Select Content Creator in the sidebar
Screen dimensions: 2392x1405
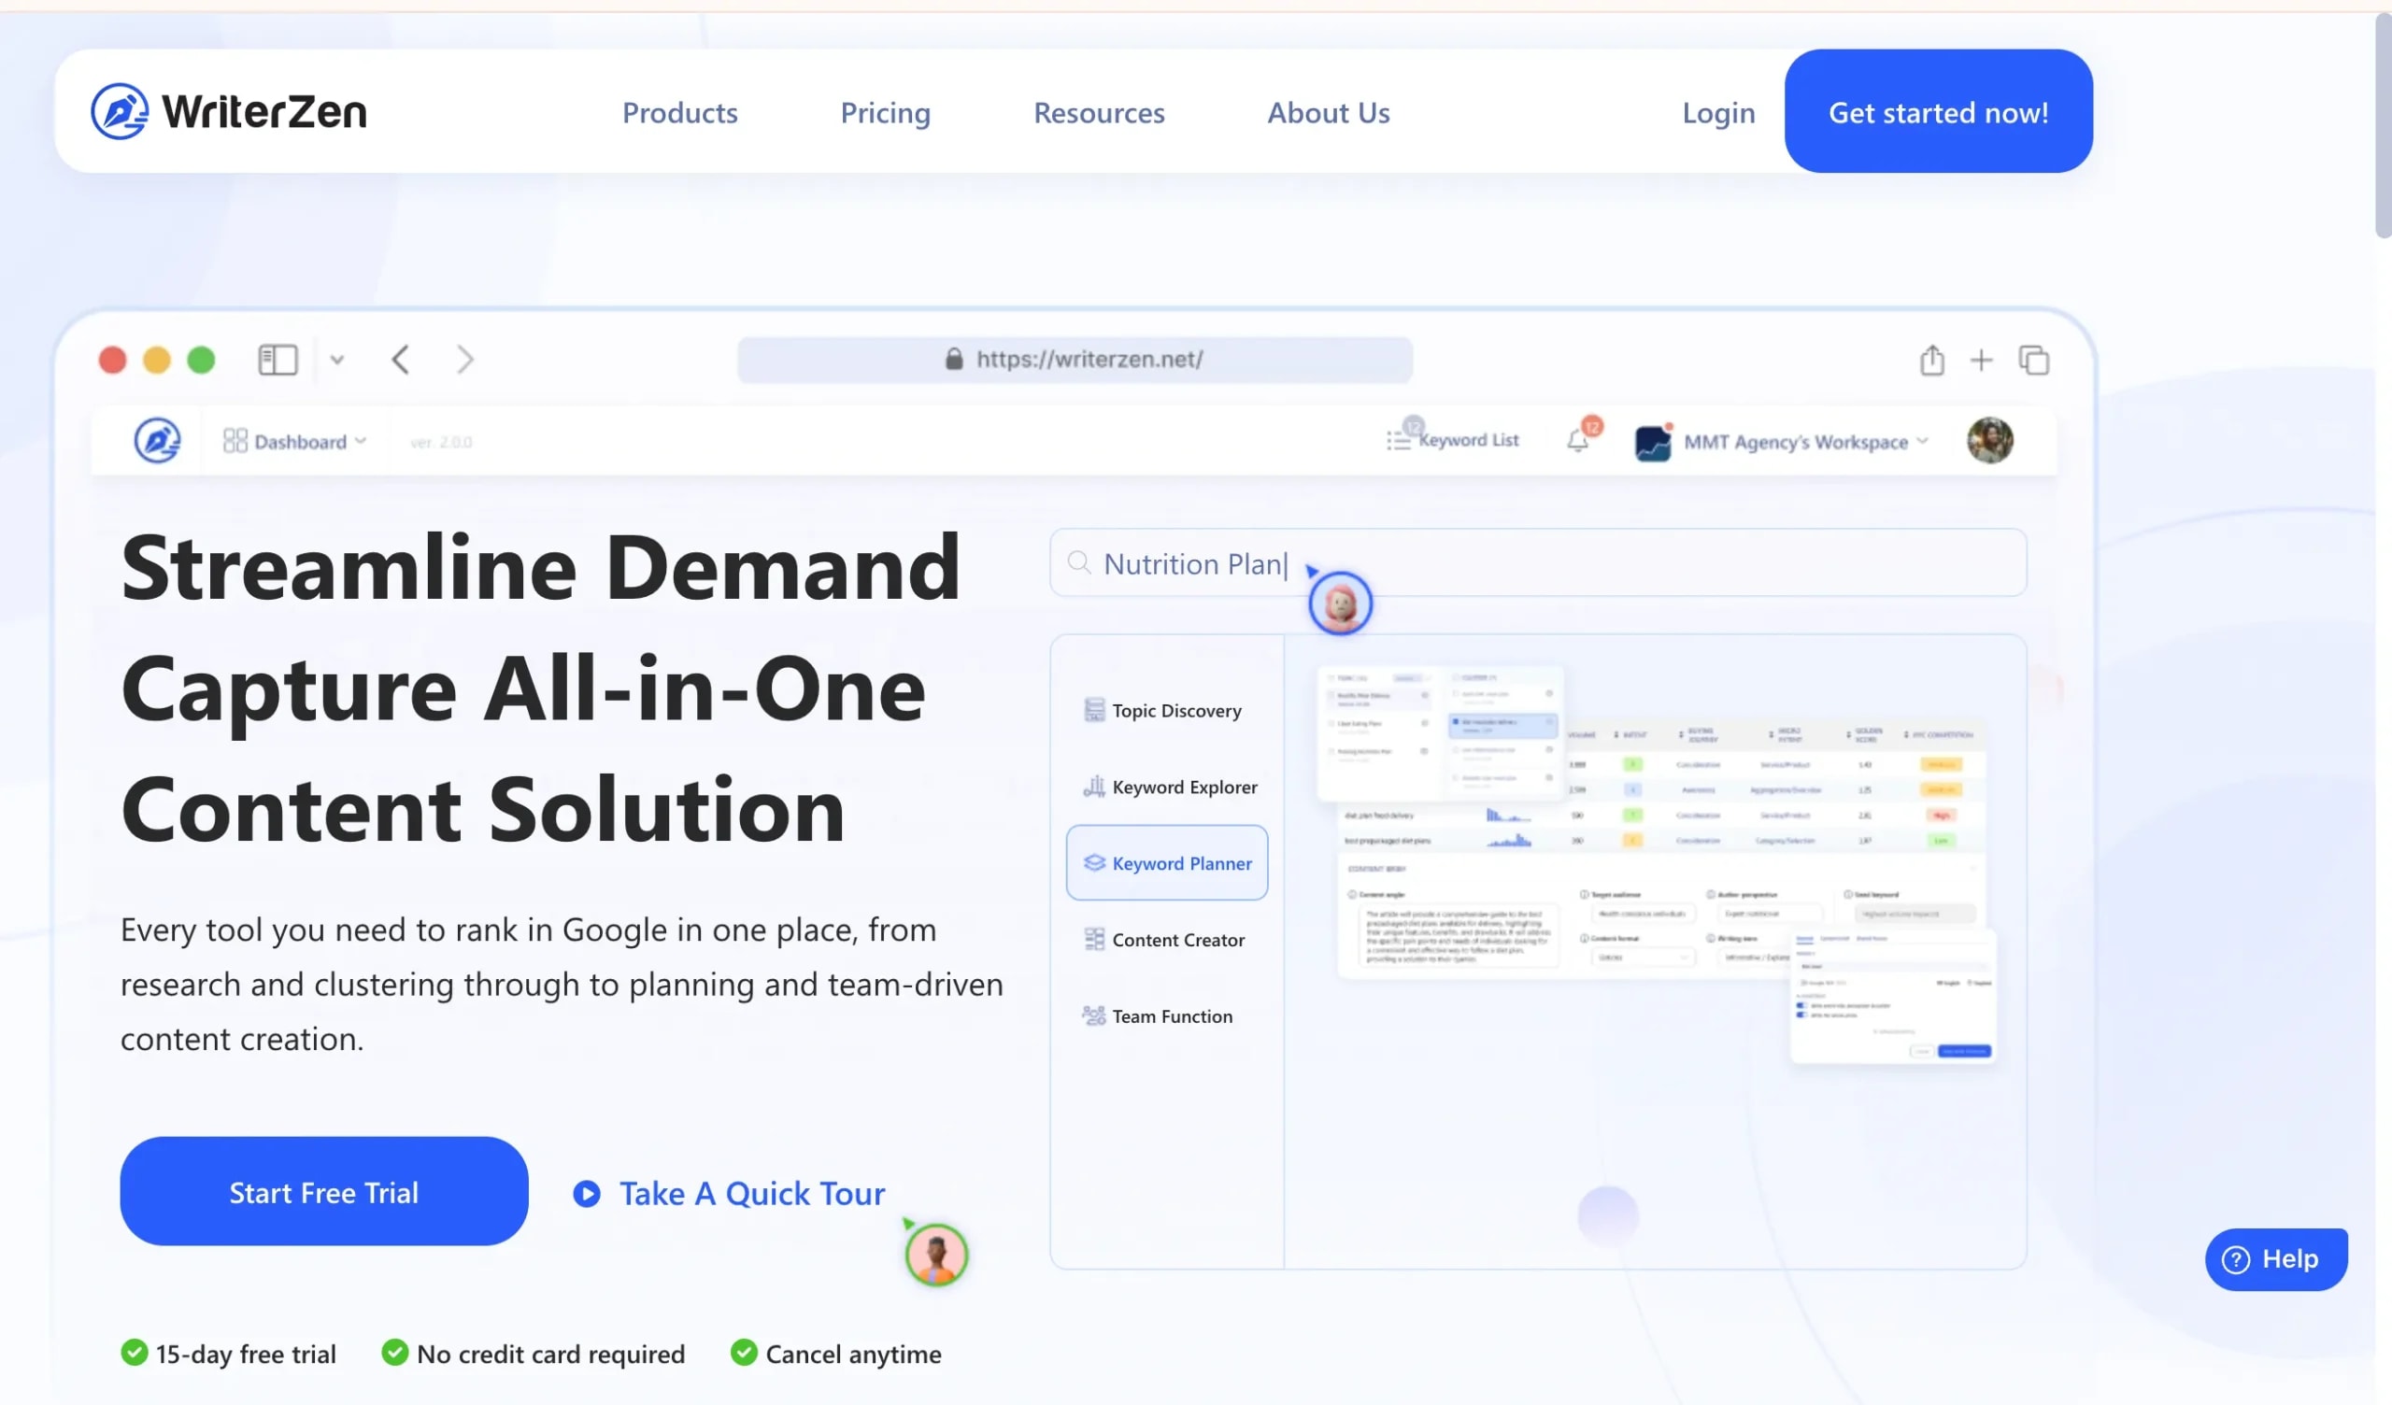pos(1165,939)
